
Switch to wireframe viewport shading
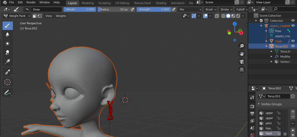[x=223, y=16]
